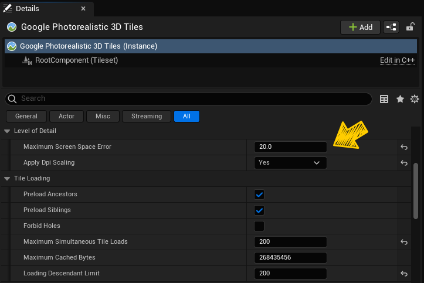Click the Preload Ancestors label

[x=50, y=194]
